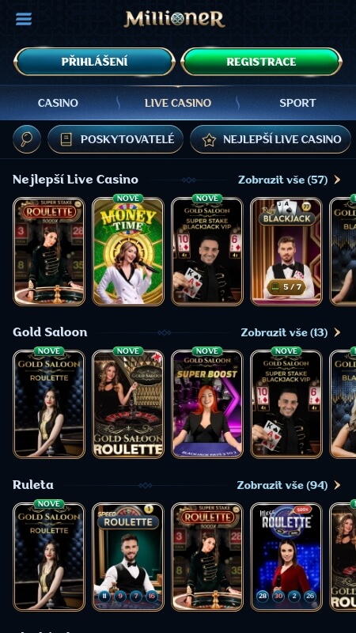Open the search magnifier icon
The height and width of the screenshot is (633, 356).
click(27, 139)
